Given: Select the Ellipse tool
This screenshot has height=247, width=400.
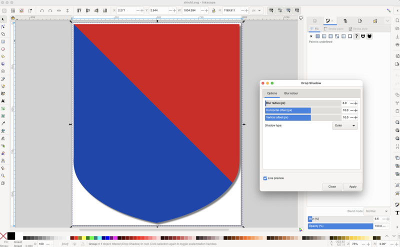Looking at the screenshot, I should tap(3, 49).
